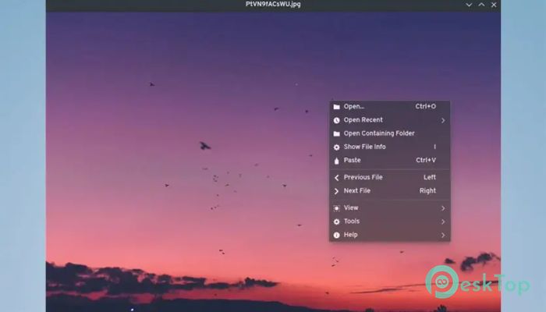Go to Next File via the menu

pyautogui.click(x=390, y=191)
